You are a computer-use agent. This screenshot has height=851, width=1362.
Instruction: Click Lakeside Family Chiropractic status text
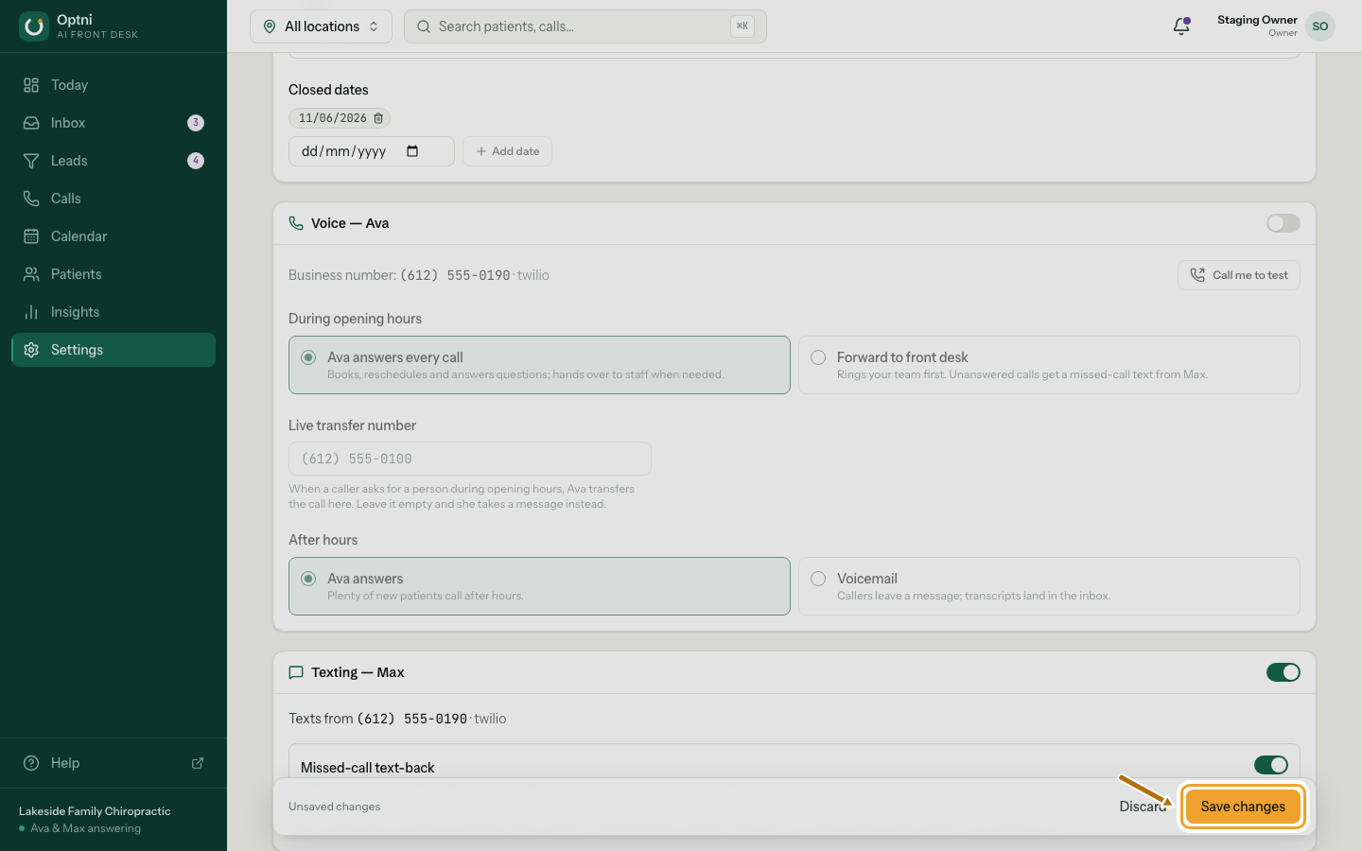(95, 811)
